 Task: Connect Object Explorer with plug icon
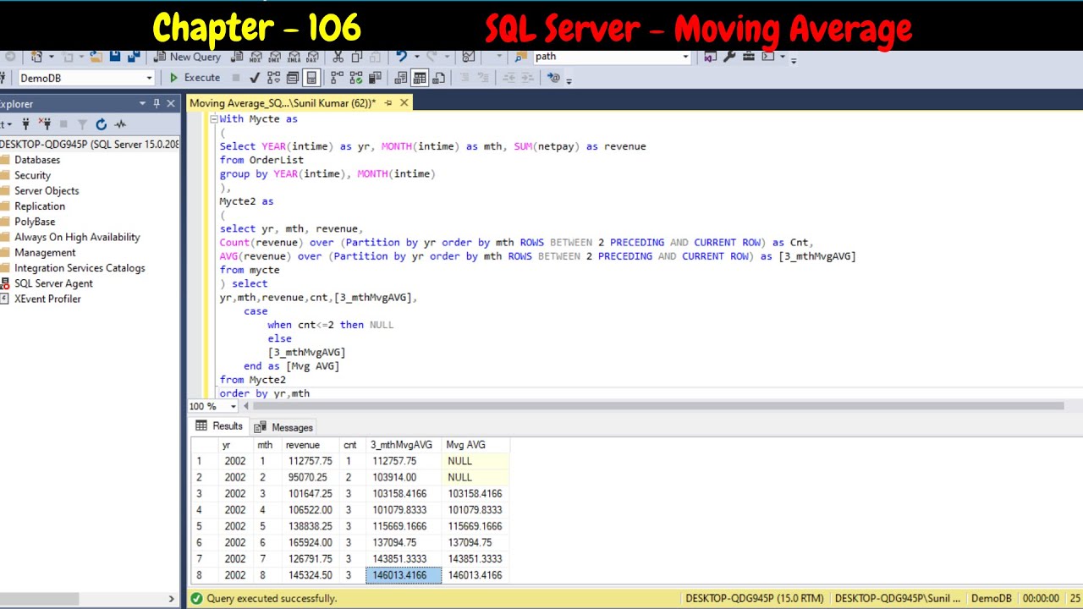point(25,124)
